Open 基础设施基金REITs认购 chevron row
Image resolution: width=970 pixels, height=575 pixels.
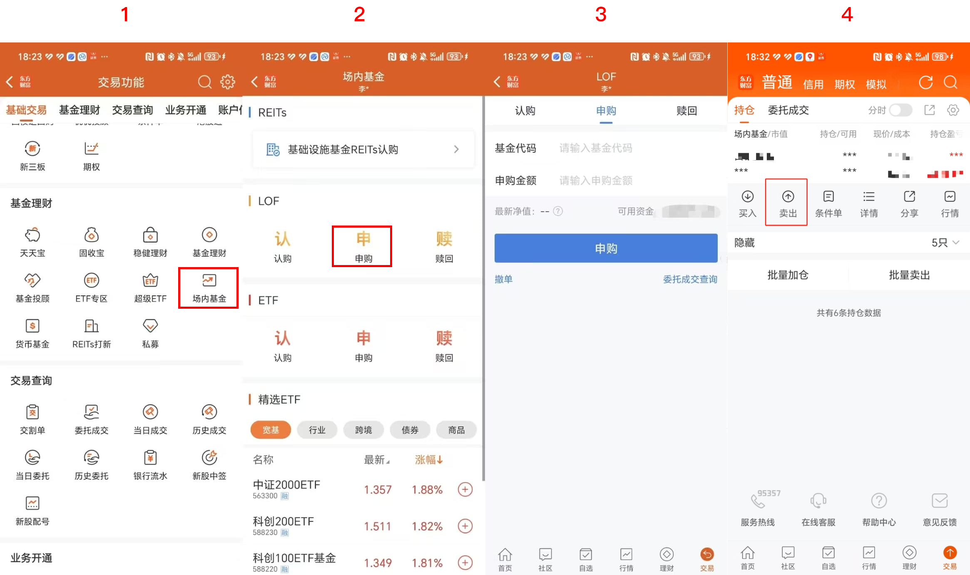point(363,149)
